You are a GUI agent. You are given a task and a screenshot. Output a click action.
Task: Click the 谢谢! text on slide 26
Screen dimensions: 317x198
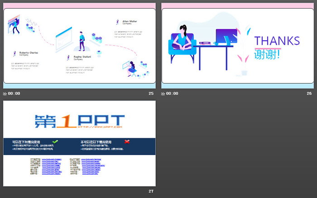(267, 54)
